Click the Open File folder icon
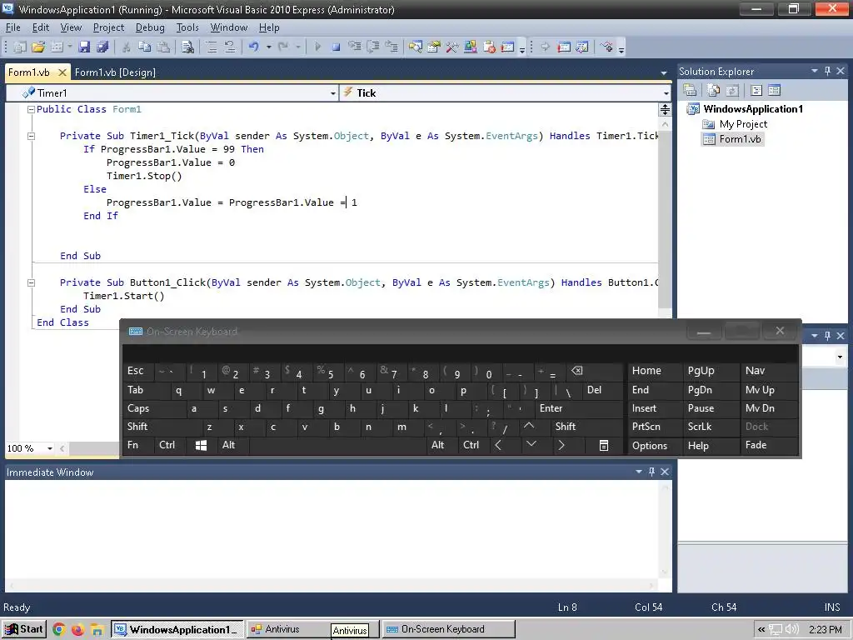Viewport: 853px width, 640px height. 38,47
